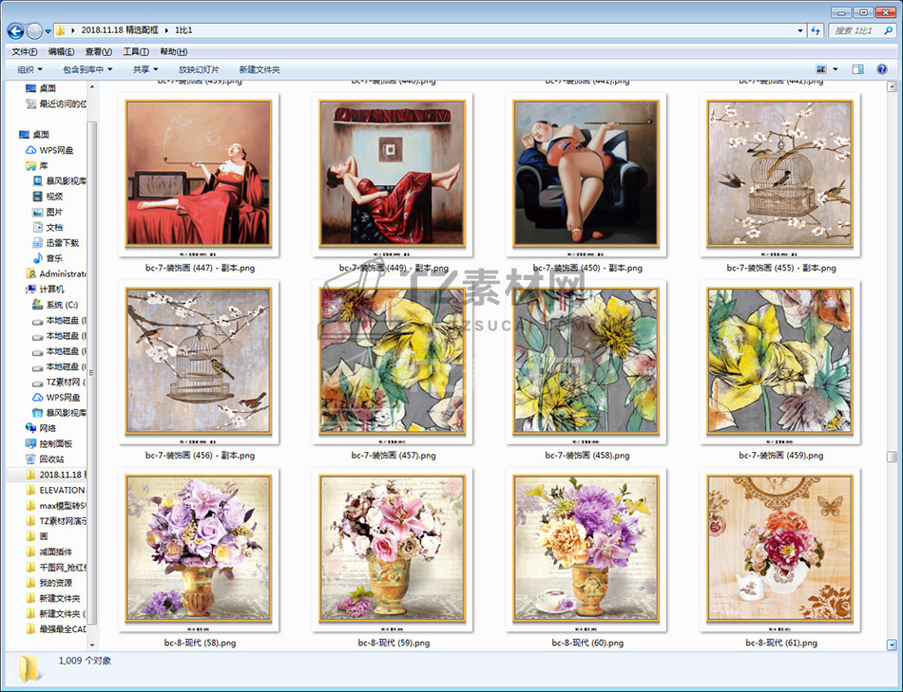Open the 共享 Share dropdown

[145, 69]
